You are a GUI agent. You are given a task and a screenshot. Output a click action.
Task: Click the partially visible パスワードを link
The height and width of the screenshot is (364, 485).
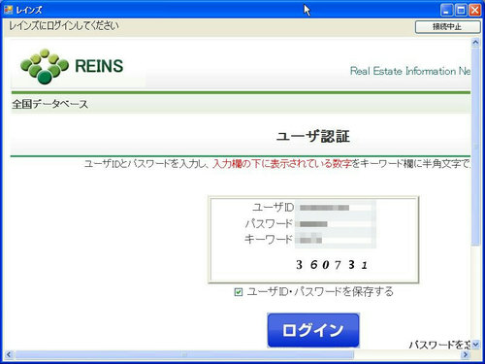click(x=440, y=345)
